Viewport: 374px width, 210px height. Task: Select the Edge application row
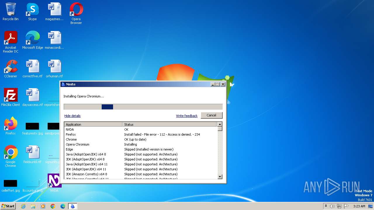coord(141,149)
